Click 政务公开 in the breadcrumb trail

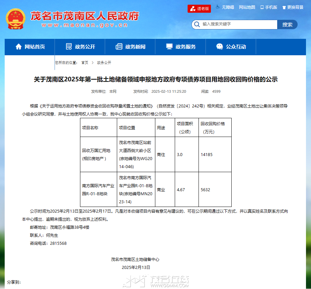pyautogui.click(x=104, y=63)
